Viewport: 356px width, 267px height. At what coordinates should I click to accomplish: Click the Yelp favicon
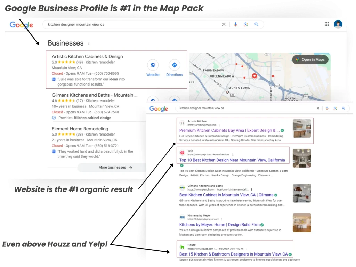click(182, 153)
